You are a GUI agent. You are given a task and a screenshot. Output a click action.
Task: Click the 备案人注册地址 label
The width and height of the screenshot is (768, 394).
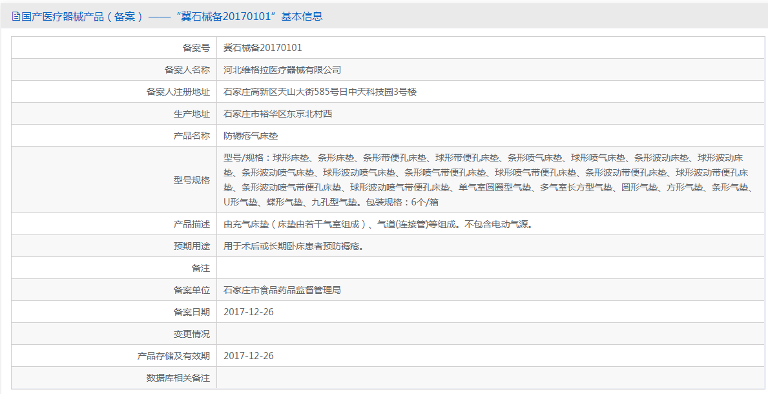[x=178, y=92]
